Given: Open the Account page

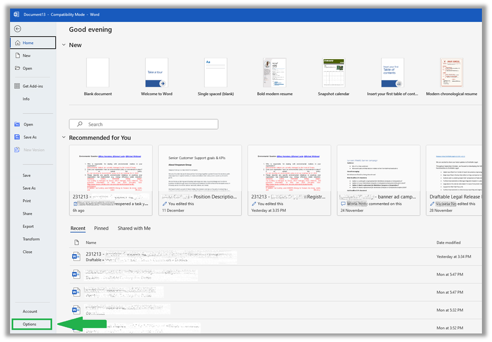Looking at the screenshot, I should pyautogui.click(x=30, y=311).
